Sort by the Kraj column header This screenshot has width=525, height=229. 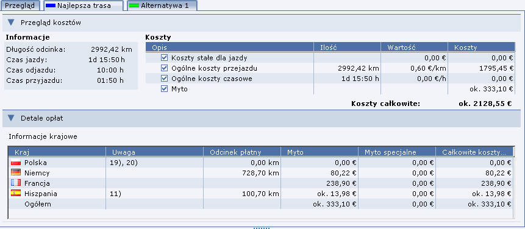point(57,152)
